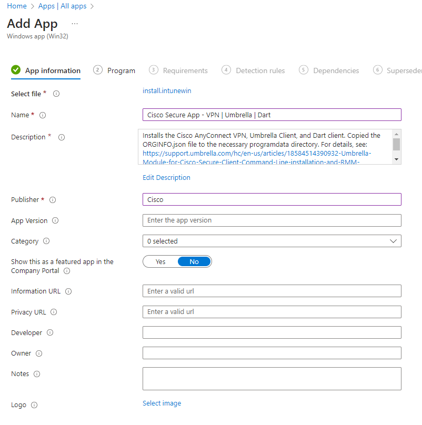Screen dimensions: 422x425
Task: Set featured app toggle to No
Action: [194, 262]
